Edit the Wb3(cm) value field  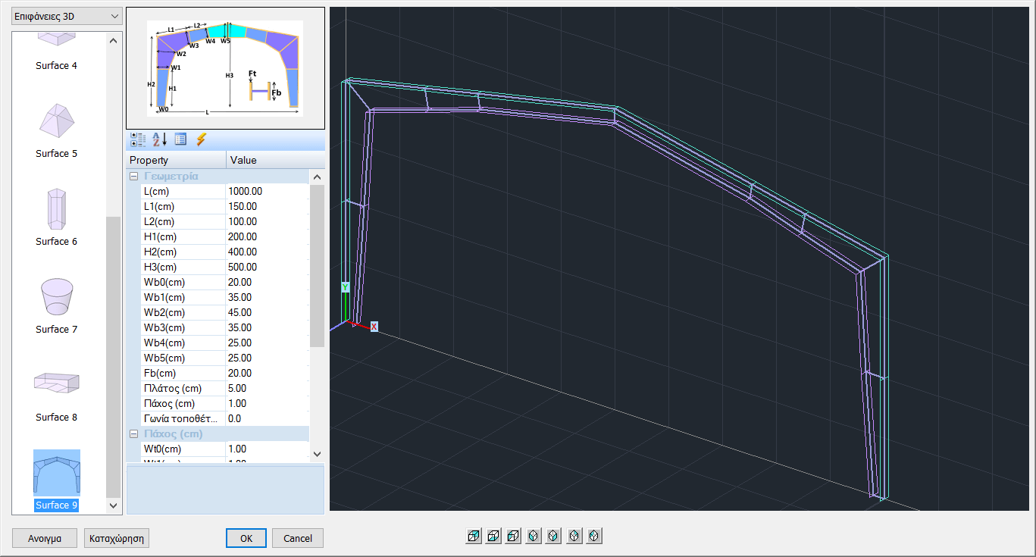[268, 327]
